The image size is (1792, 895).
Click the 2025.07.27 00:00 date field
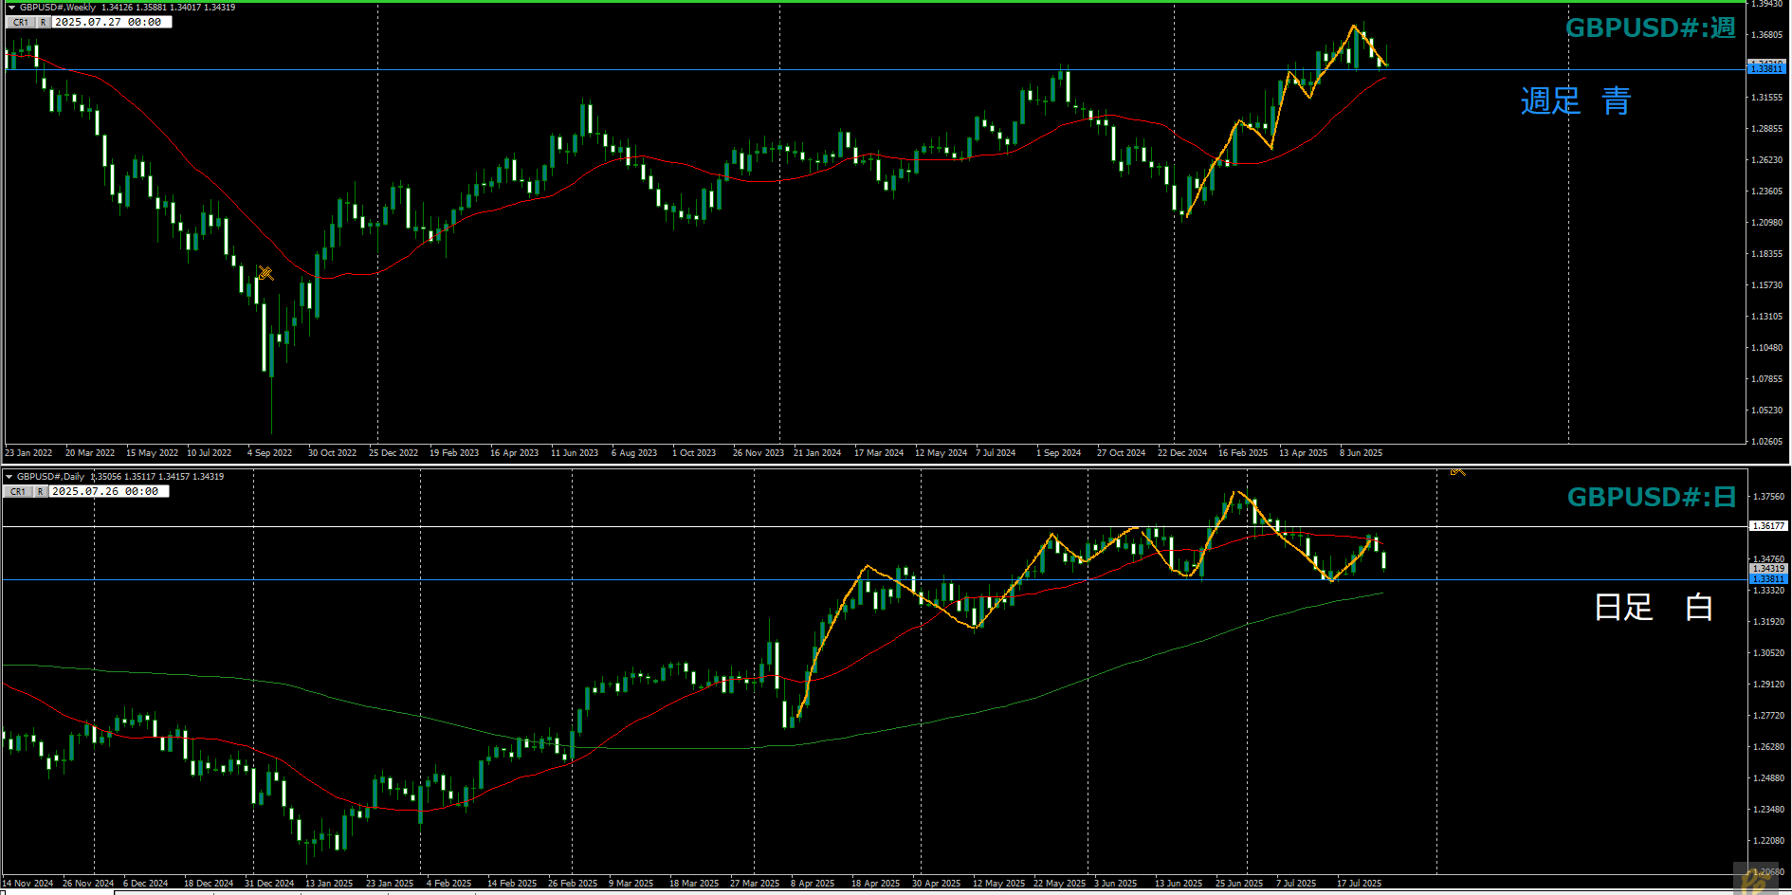click(111, 22)
